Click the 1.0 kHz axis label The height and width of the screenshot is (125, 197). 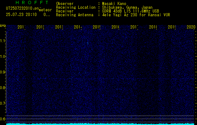(x=3, y=57)
